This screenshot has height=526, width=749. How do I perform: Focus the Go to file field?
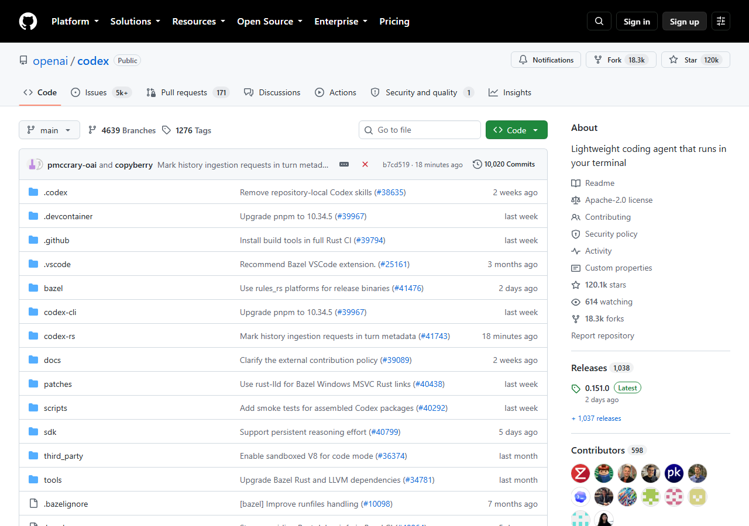(420, 130)
